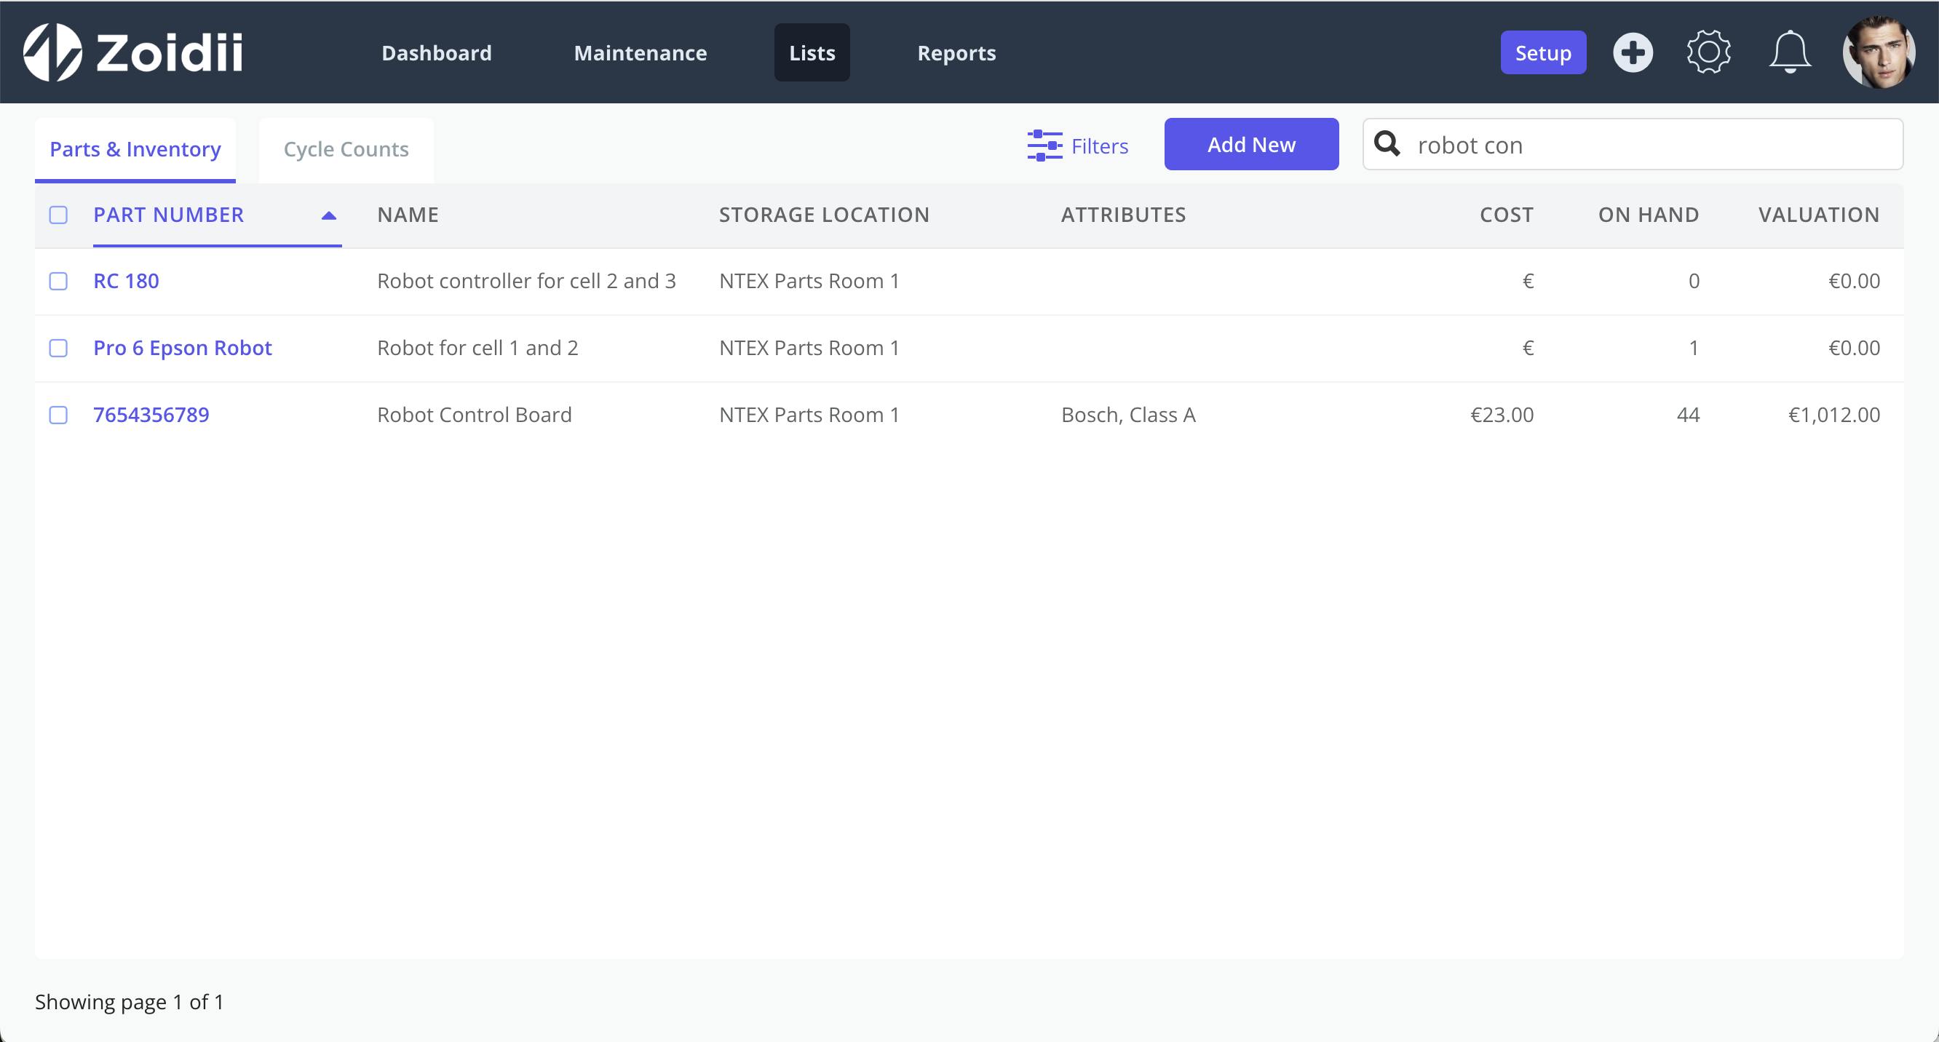The height and width of the screenshot is (1042, 1939).
Task: Open the user profile avatar
Action: tap(1879, 52)
